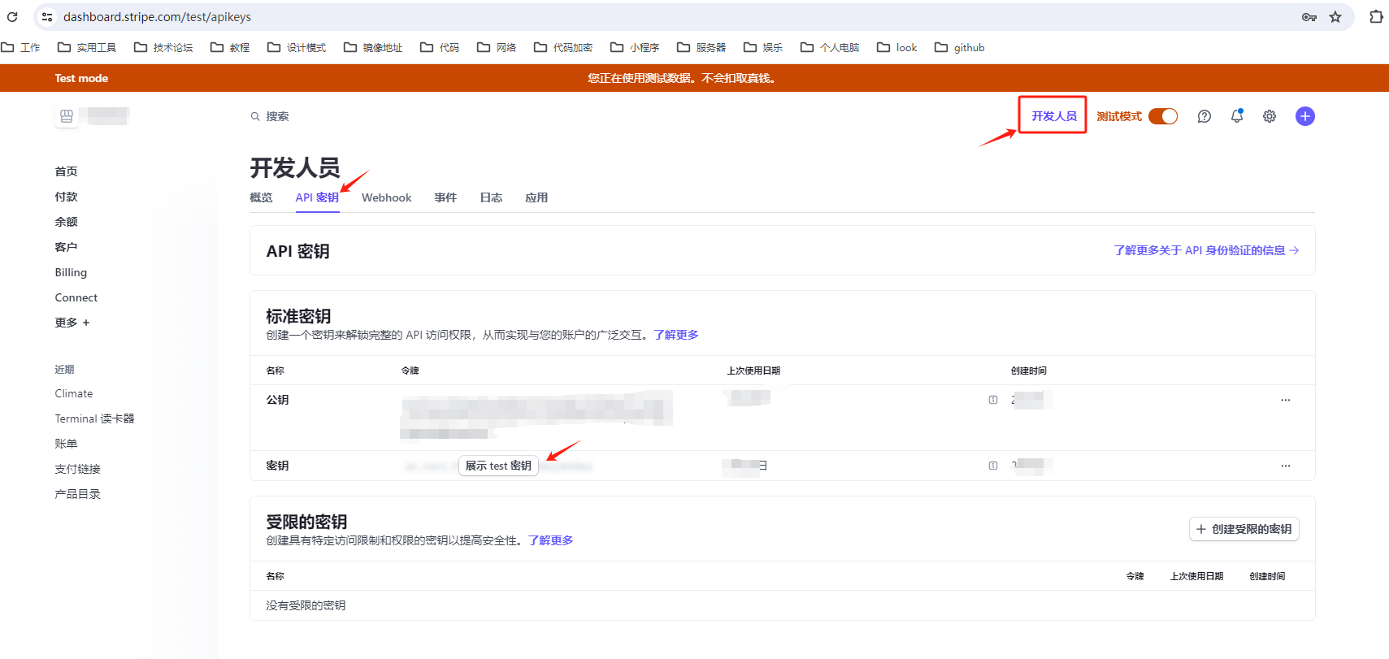The width and height of the screenshot is (1389, 659).
Task: Click the 搜索 search field
Action: click(270, 116)
